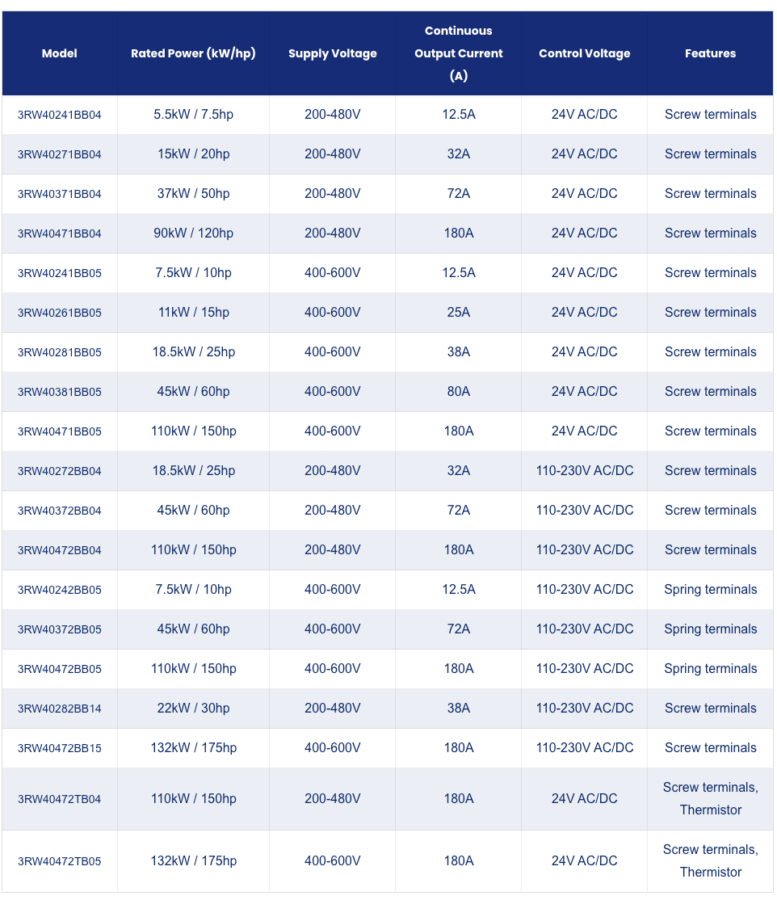Select the 5.5kW / 7.5hp power cell

(193, 114)
